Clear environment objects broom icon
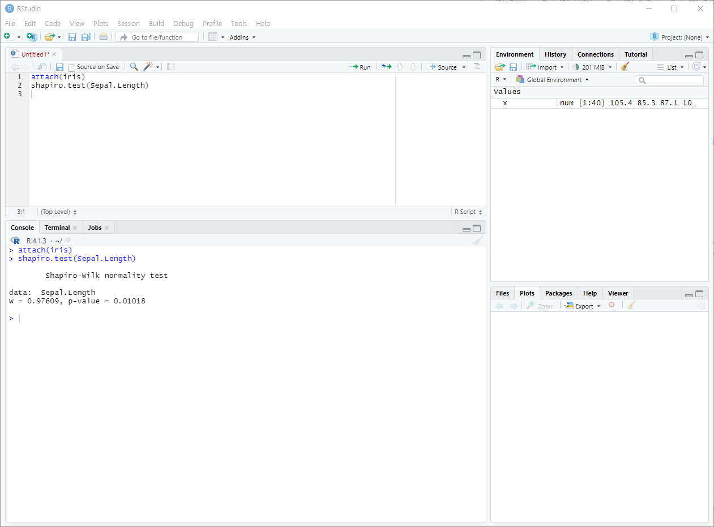The image size is (714, 527). pos(625,67)
